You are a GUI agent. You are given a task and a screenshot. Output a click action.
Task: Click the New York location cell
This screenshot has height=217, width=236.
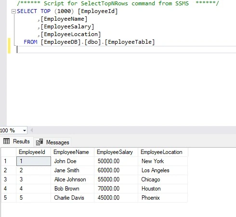coord(163,161)
